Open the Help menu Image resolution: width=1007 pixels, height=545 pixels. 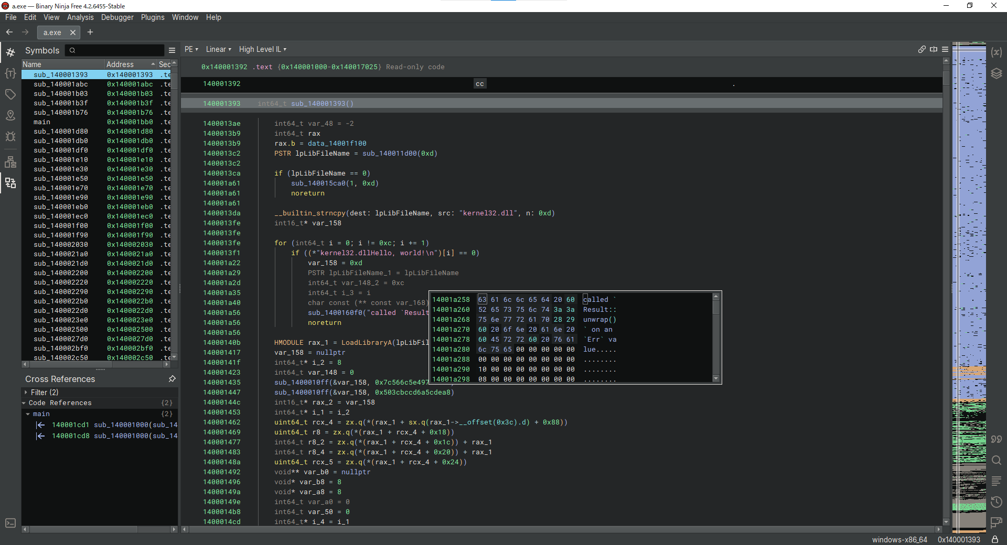point(213,17)
